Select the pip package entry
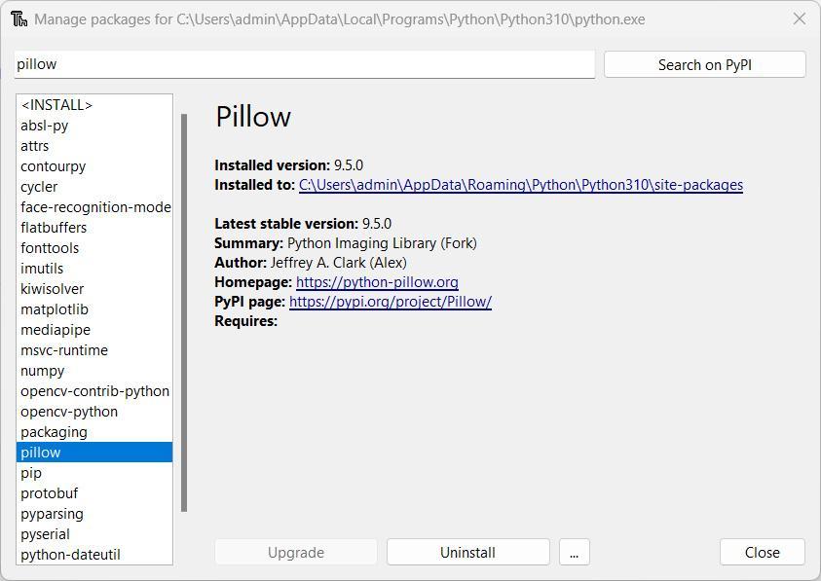821x581 pixels. (31, 473)
